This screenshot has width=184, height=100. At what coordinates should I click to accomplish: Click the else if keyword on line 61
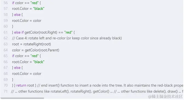[x=19, y=32]
